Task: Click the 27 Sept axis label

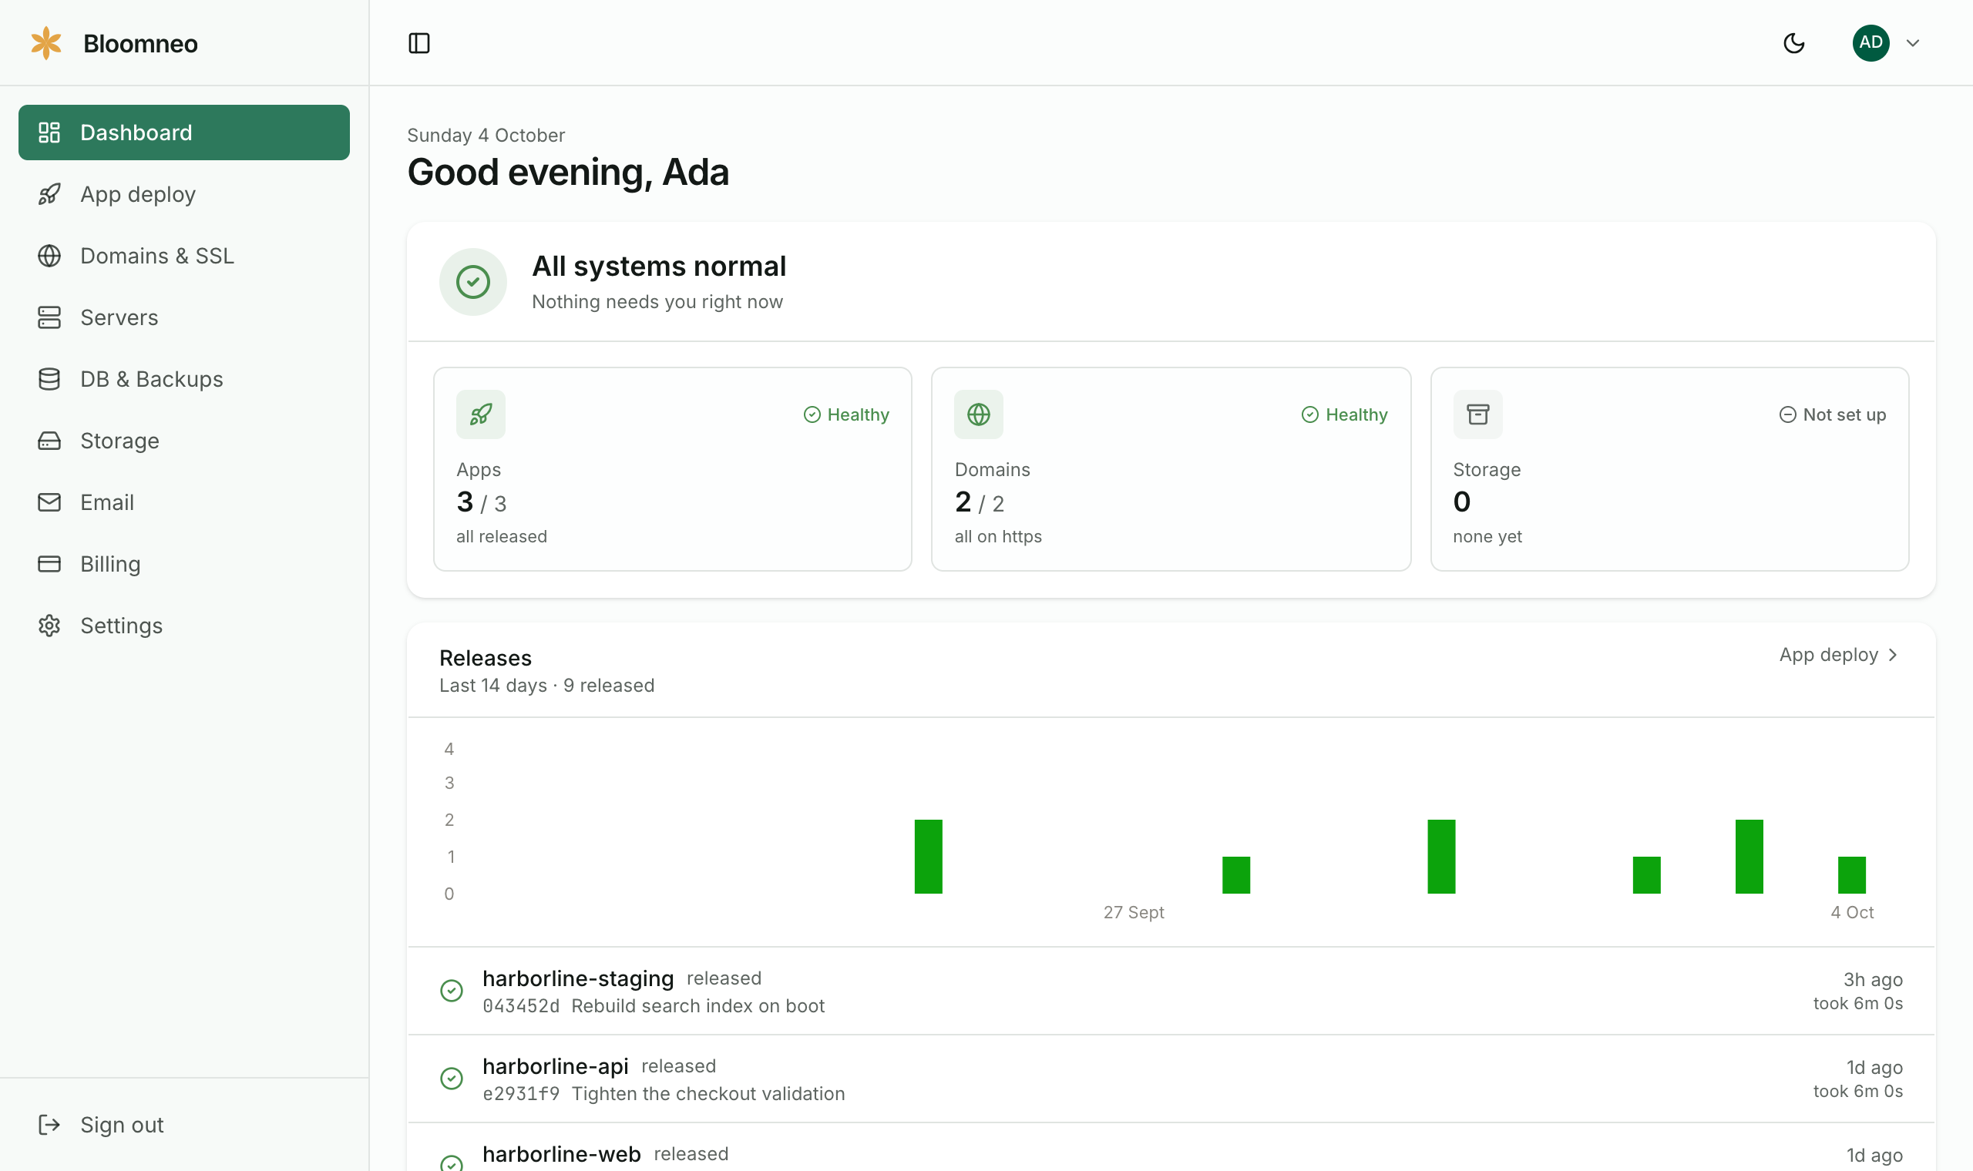Action: click(x=1133, y=912)
